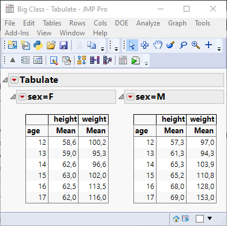This screenshot has height=226, width=227.
Task: Select the Lasso tool
Action: (x=183, y=45)
